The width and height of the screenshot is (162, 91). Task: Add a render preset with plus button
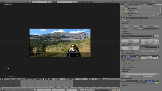155,36
